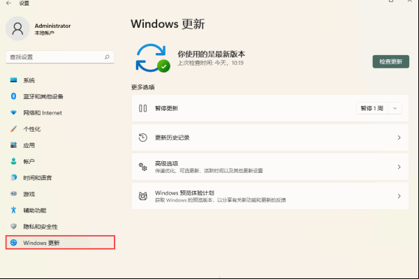Open 高级选项 via its chevron
This screenshot has height=279, width=419.
tap(399, 167)
